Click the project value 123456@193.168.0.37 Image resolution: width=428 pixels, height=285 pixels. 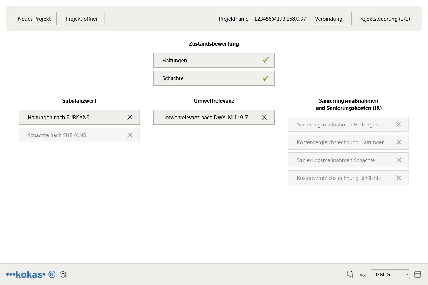click(280, 19)
